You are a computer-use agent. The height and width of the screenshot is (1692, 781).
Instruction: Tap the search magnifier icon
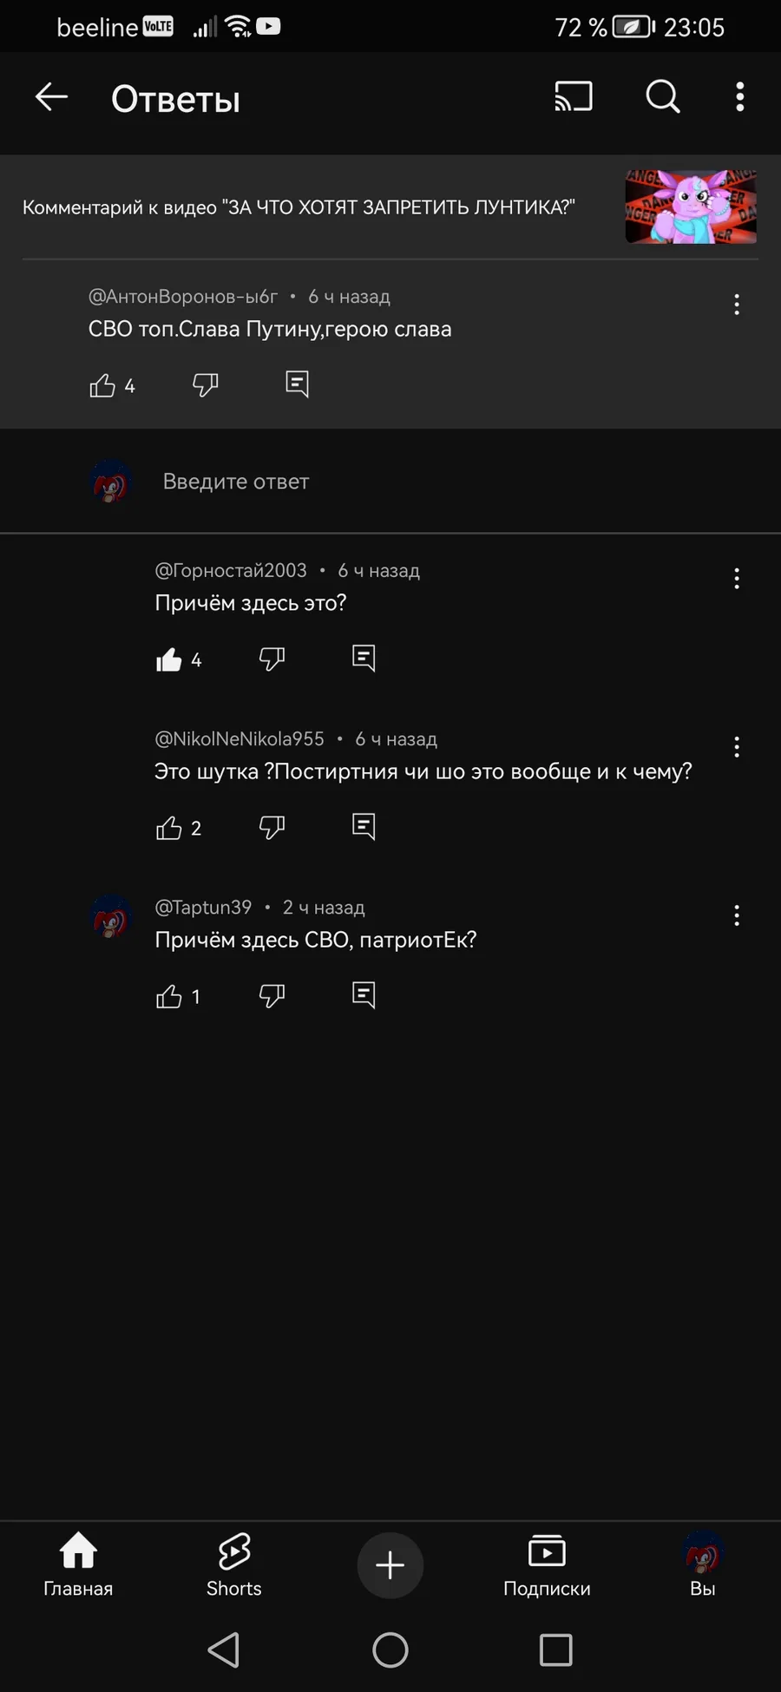pos(663,97)
